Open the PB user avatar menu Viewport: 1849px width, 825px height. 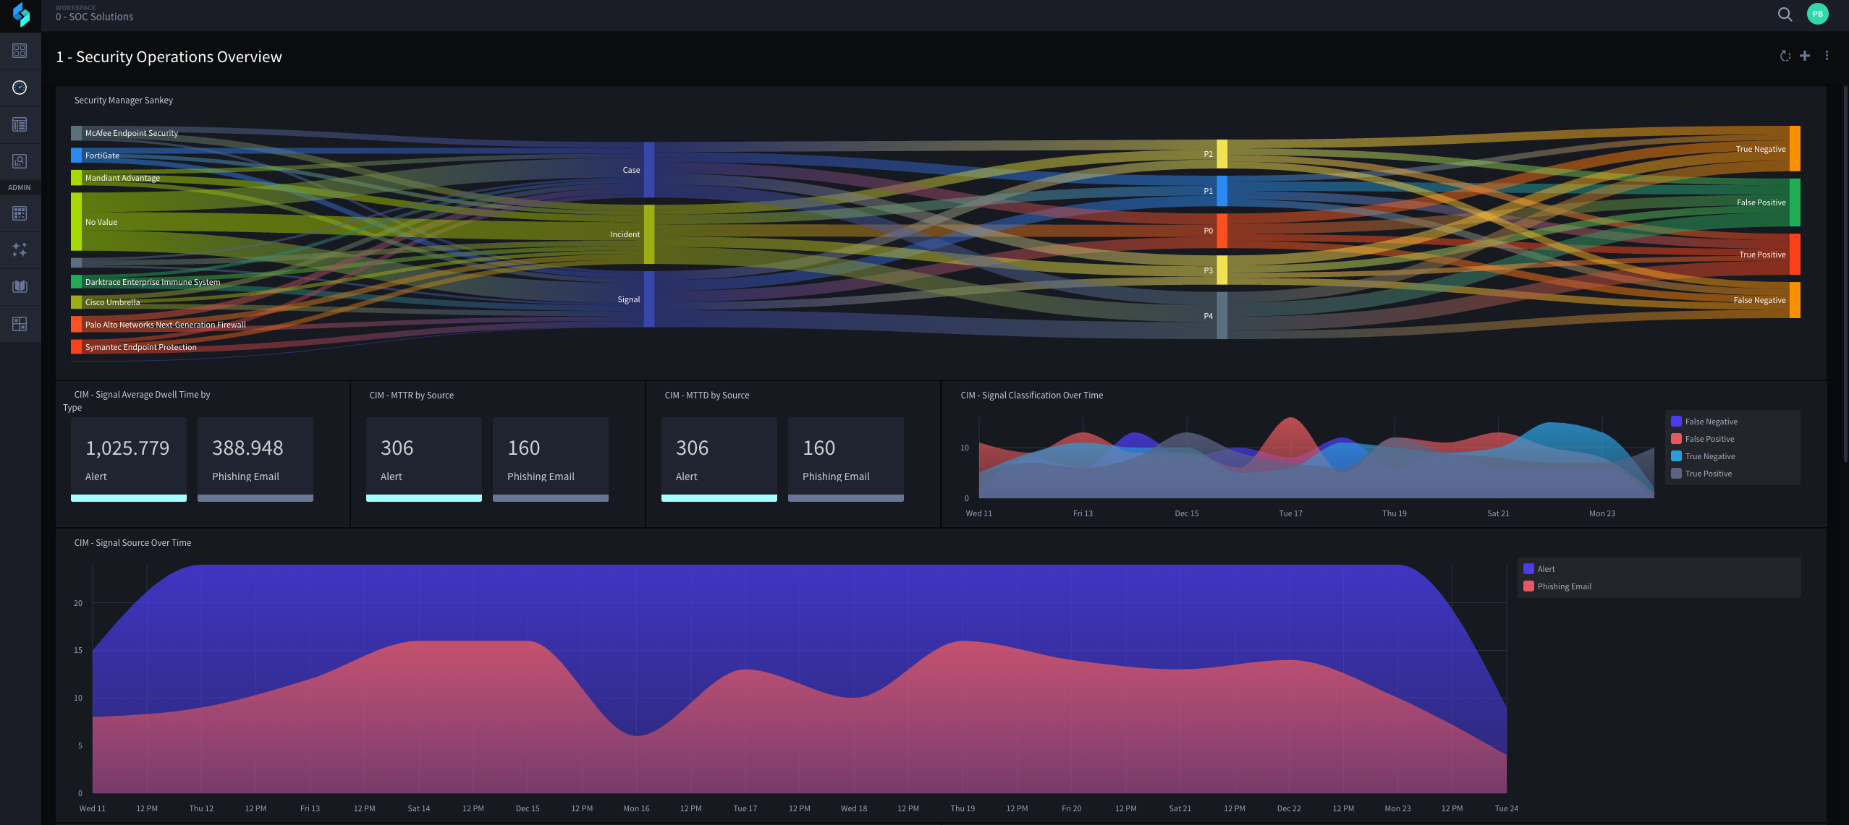(x=1817, y=14)
